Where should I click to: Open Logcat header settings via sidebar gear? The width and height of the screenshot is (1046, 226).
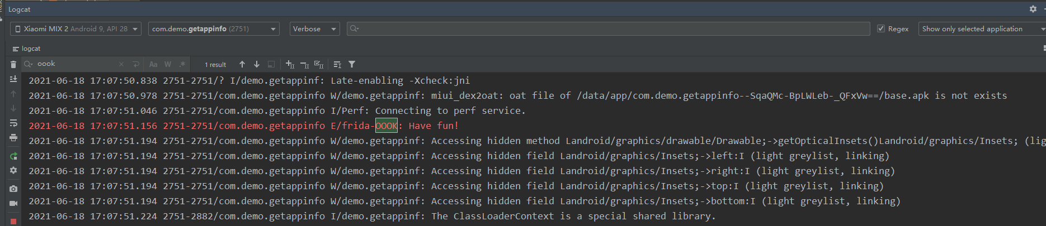(13, 170)
